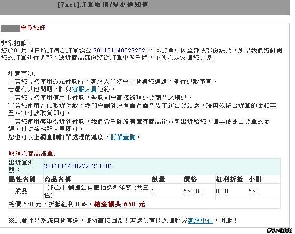Viewport: 295px width, 234px height.
Task: Click the 取消之商品清單 heading
Action: tap(31, 154)
